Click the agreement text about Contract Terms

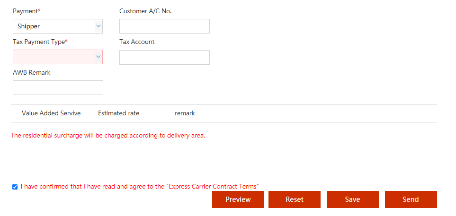coord(140,186)
